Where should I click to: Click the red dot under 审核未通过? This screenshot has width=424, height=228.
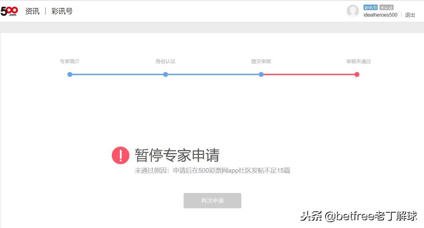coord(357,74)
